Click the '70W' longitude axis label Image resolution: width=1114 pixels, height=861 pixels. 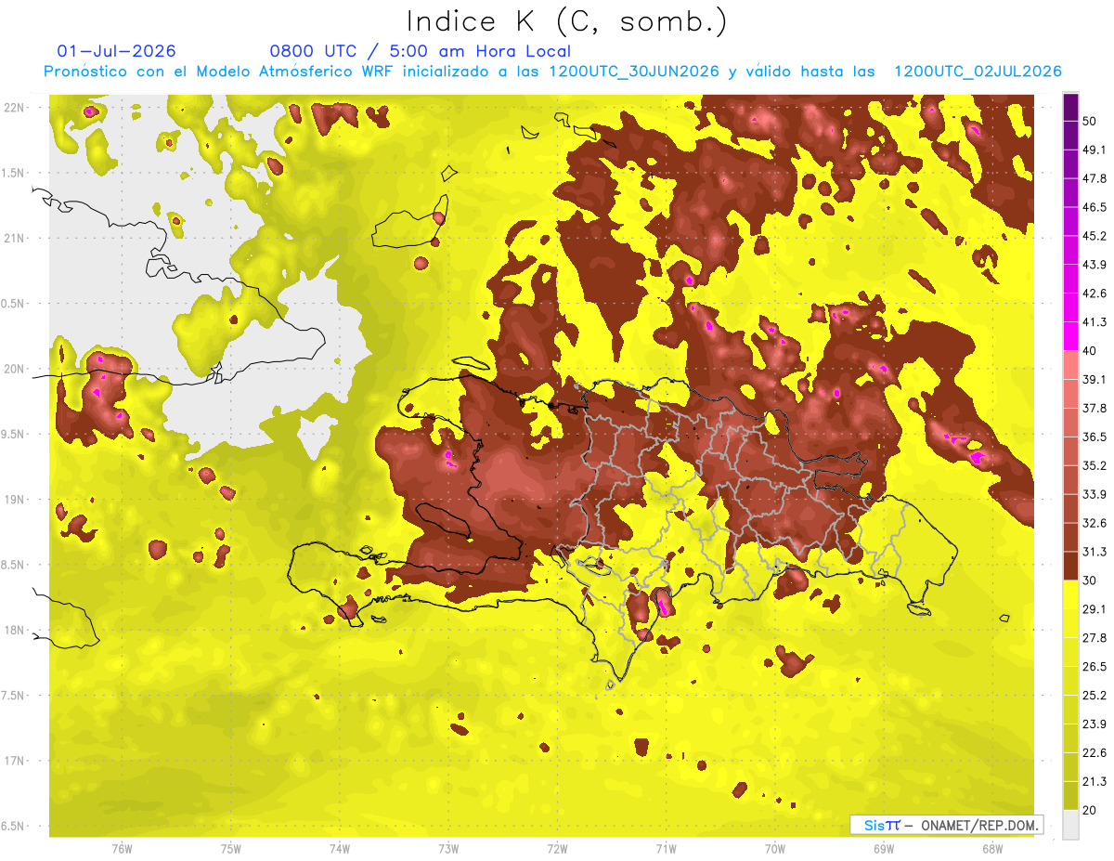point(774,848)
